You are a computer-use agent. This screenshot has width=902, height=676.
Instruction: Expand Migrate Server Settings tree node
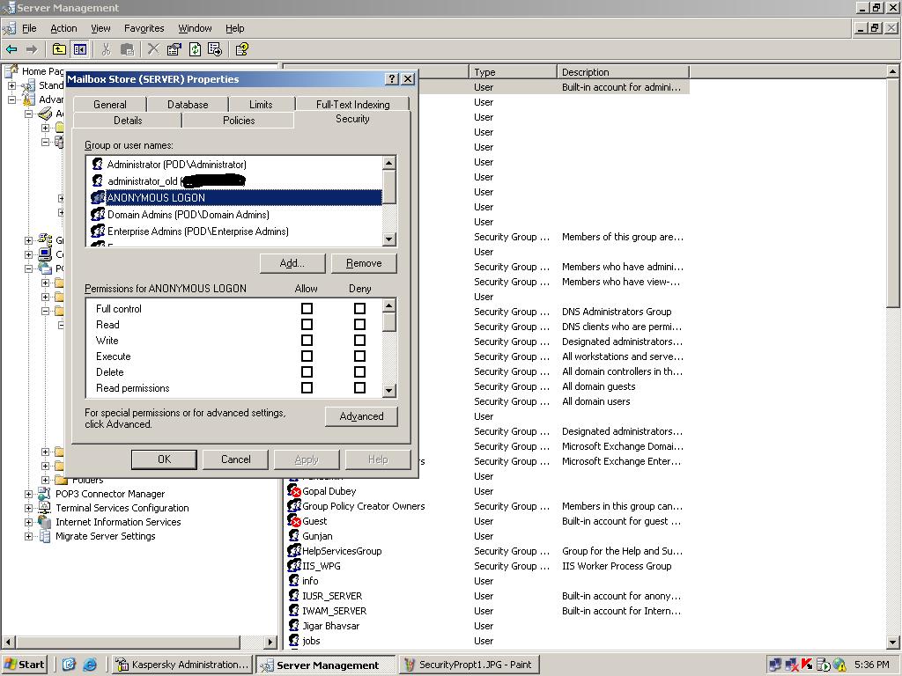[x=29, y=536]
